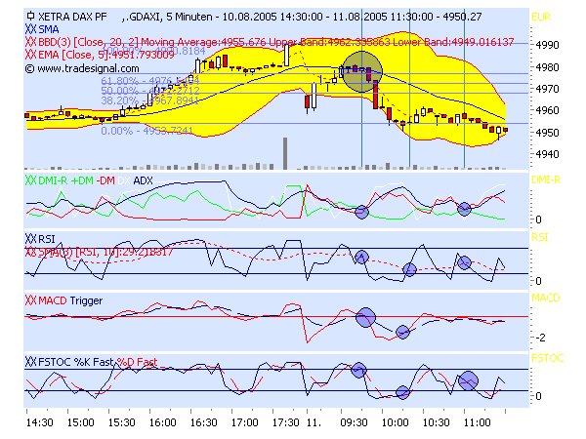586x439 pixels.
Task: Click the red XX icon beside SMA(3) [RSI
Action: coord(31,252)
